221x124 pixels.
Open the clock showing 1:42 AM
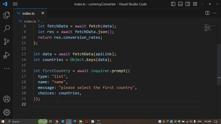tap(208, 121)
